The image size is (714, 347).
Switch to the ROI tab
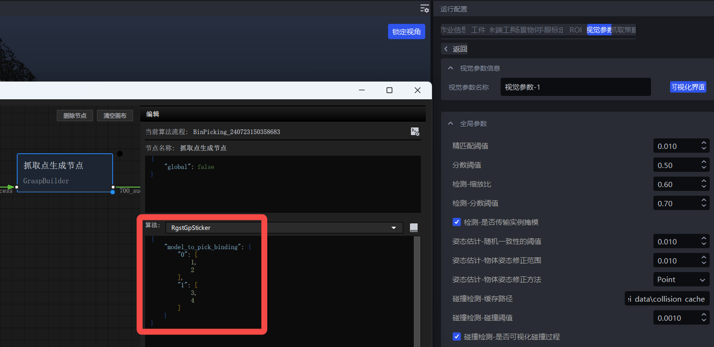pyautogui.click(x=575, y=30)
